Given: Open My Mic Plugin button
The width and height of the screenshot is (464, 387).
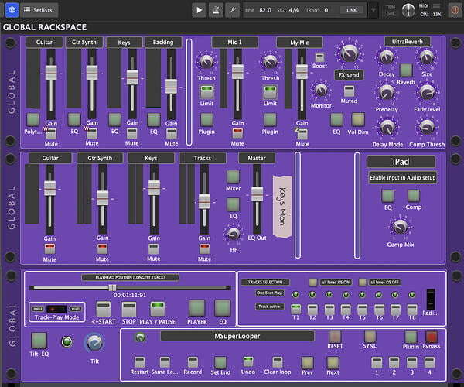Looking at the screenshot, I should click(270, 120).
